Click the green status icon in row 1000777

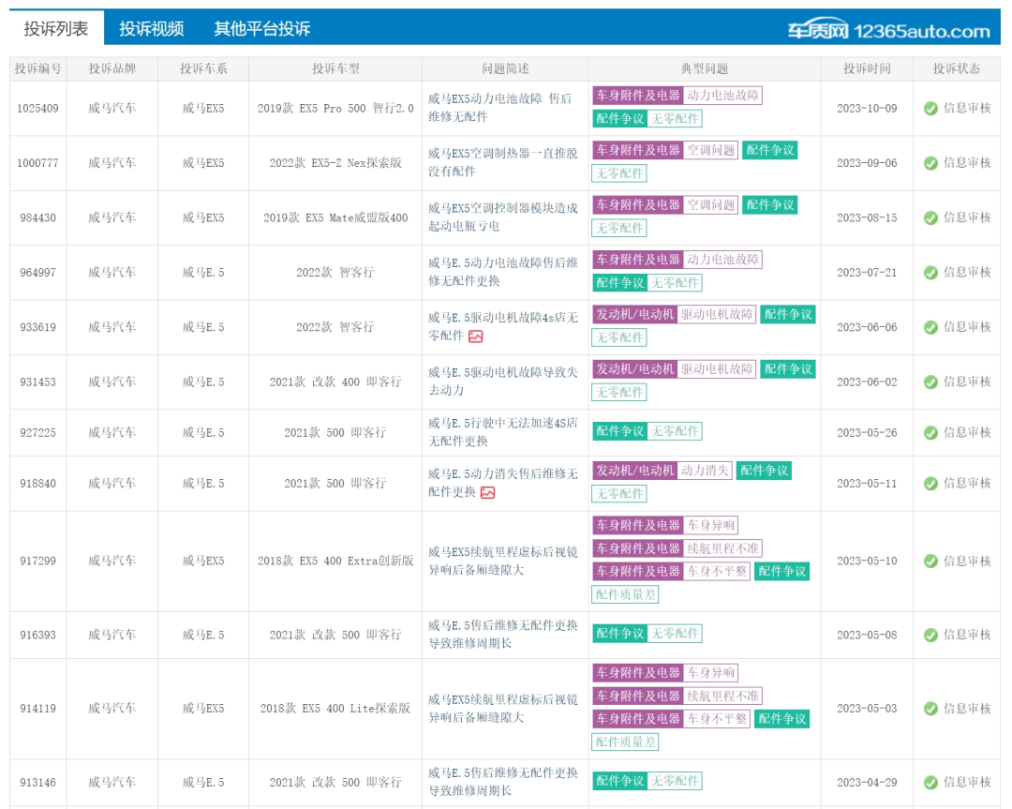[x=930, y=163]
